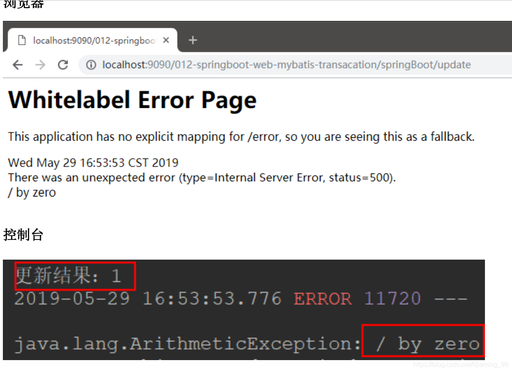Screen dimensions: 512x372
Task: Reload the page with refresh icon
Action: pyautogui.click(x=63, y=65)
